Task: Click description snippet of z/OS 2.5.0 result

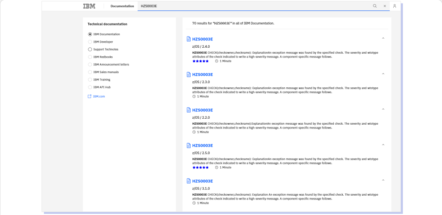Action: click(x=285, y=161)
